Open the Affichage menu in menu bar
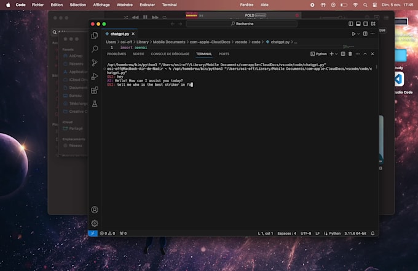 tap(101, 4)
